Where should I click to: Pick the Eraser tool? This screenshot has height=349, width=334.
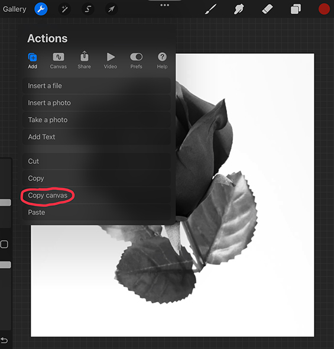(x=267, y=9)
